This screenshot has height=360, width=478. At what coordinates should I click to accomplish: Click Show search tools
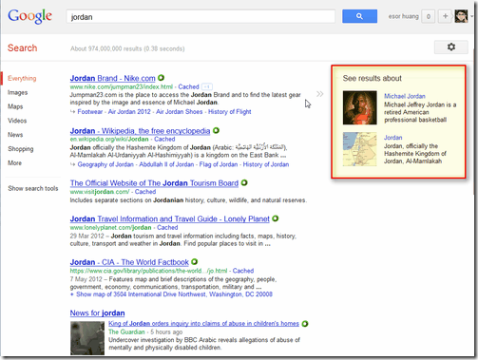(x=33, y=188)
